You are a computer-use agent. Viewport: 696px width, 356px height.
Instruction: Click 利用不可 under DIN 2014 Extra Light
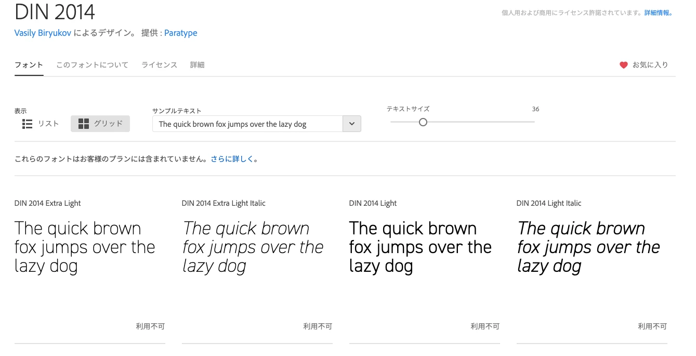point(150,326)
